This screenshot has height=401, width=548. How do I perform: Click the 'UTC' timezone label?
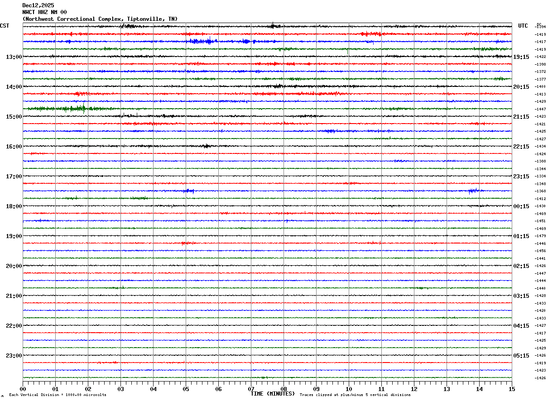[523, 26]
